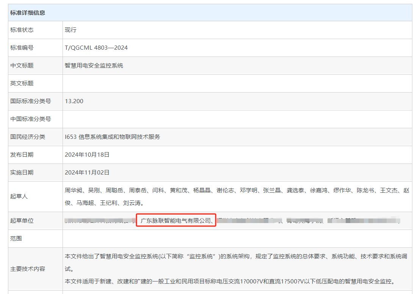The width and height of the screenshot is (420, 294).
Task: Click highlighted 广东脉联智能电气有限公司 text
Action: coord(176,220)
